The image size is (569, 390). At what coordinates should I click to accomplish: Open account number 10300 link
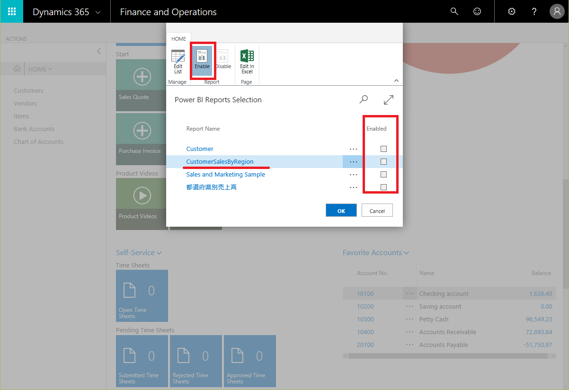point(365,319)
